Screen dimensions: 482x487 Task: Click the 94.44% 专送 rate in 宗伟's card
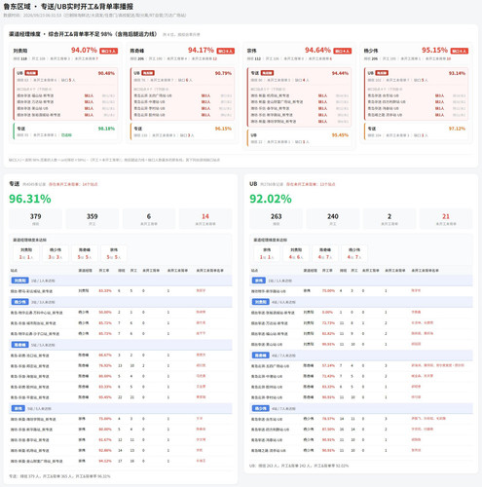pos(340,73)
